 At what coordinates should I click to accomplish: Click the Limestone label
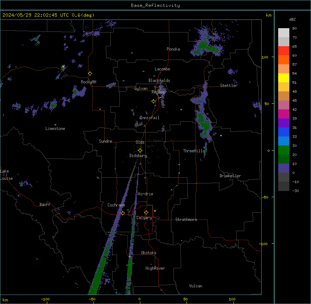pyautogui.click(x=55, y=129)
